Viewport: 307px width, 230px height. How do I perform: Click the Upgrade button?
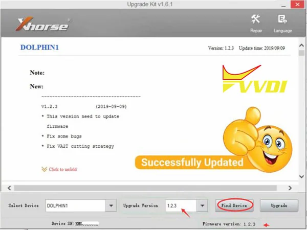279,205
